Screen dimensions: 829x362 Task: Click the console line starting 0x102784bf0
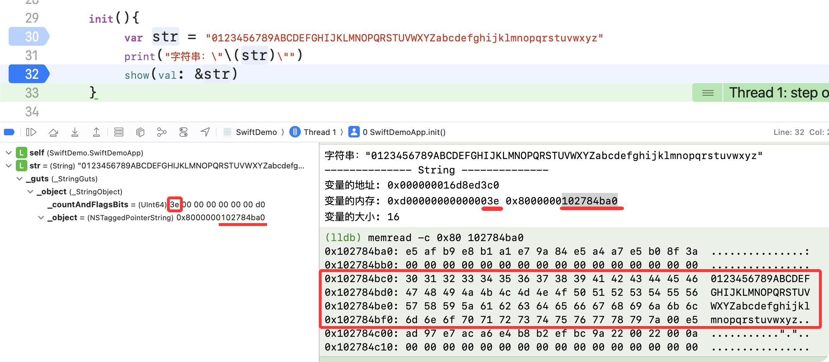pyautogui.click(x=567, y=320)
